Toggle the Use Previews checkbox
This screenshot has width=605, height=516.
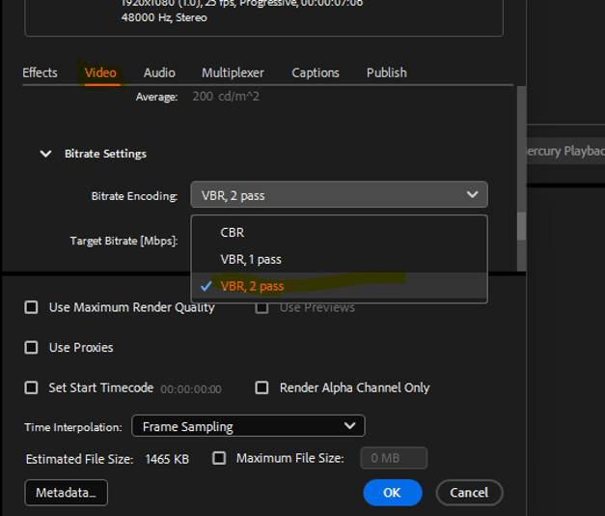pyautogui.click(x=262, y=307)
